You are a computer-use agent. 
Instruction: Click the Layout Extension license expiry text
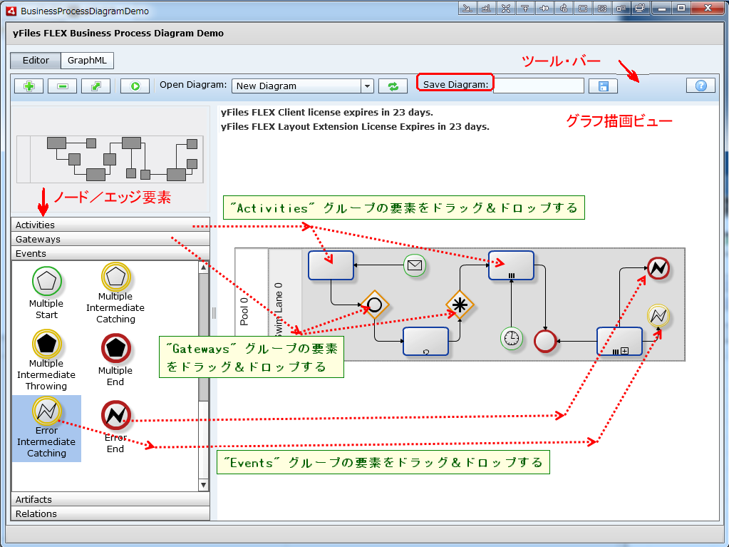(x=355, y=126)
